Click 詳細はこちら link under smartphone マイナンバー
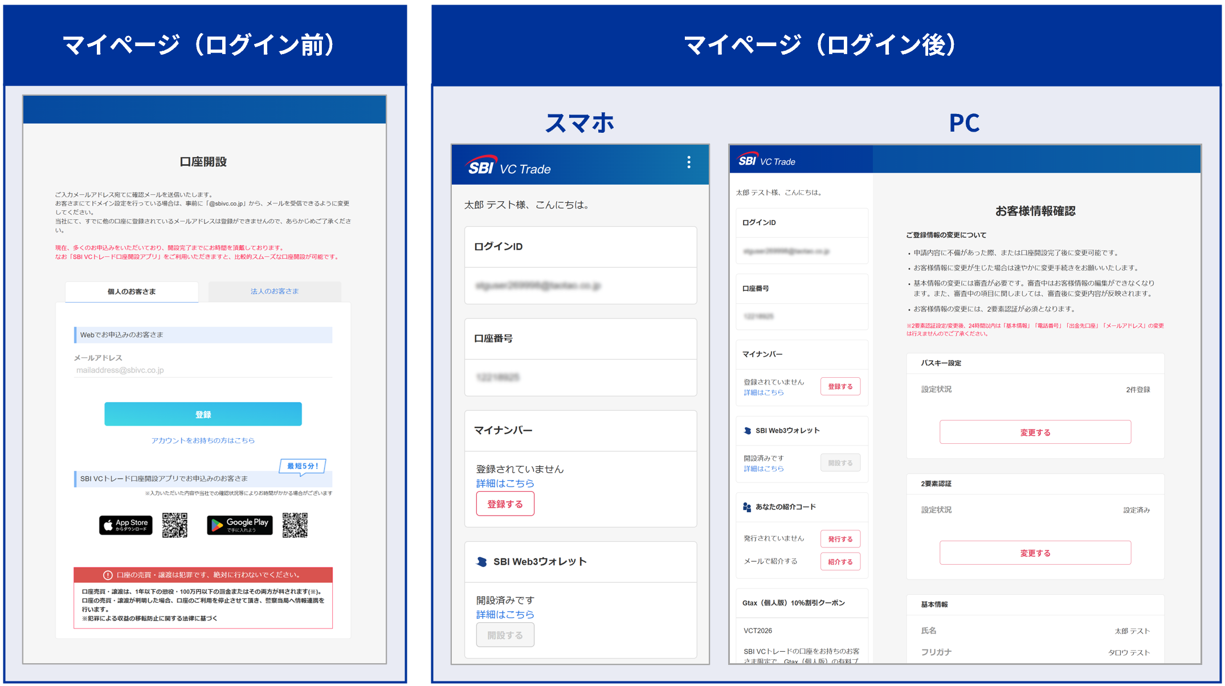This screenshot has width=1225, height=686. click(505, 483)
